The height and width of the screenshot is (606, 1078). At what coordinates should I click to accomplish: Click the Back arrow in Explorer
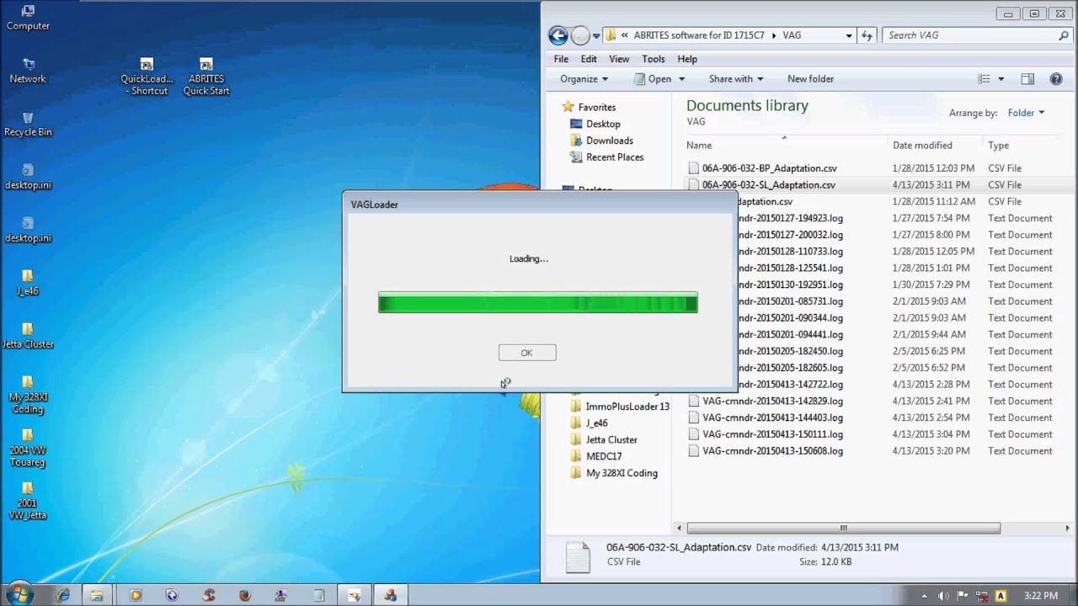[x=558, y=35]
